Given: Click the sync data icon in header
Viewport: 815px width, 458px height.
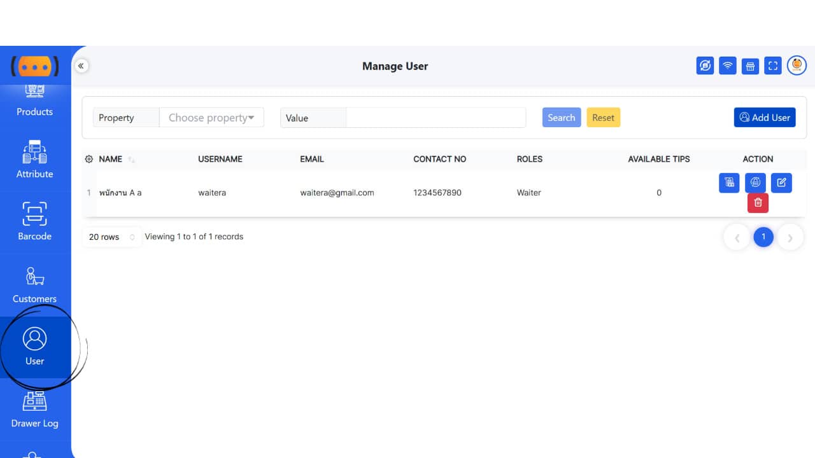Looking at the screenshot, I should 705,66.
